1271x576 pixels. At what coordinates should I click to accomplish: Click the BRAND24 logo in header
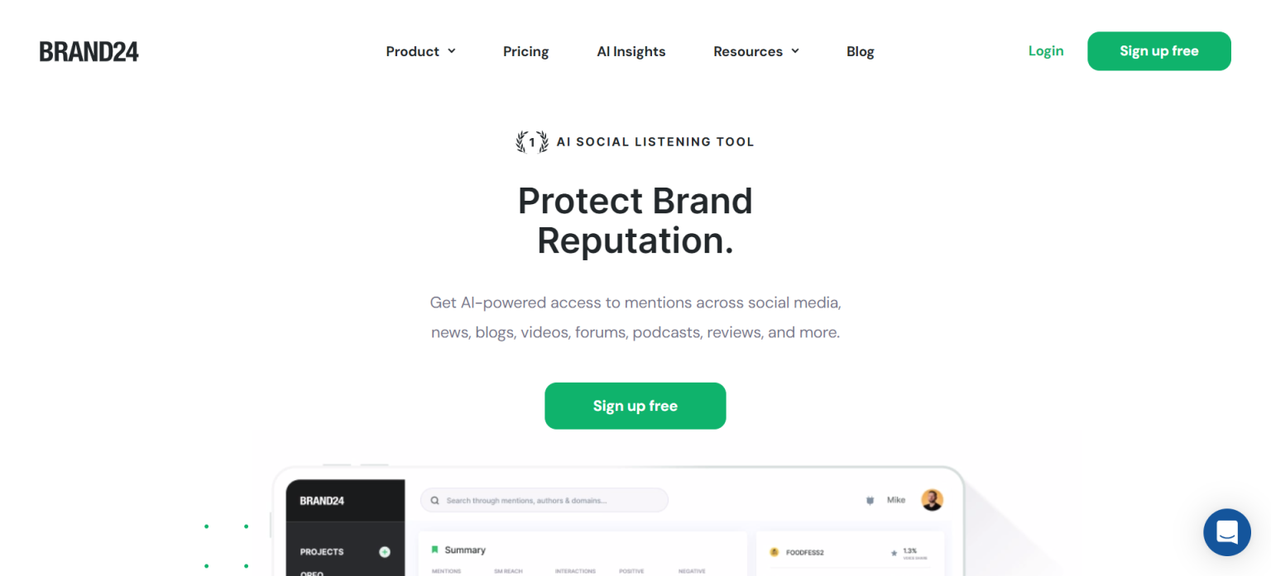click(x=89, y=51)
